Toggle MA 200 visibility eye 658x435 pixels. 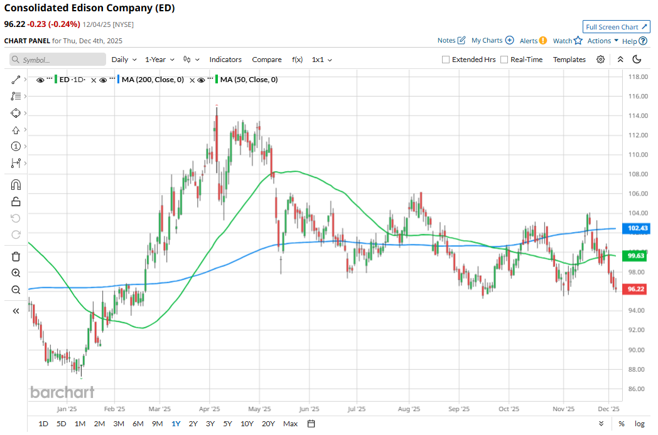point(103,80)
